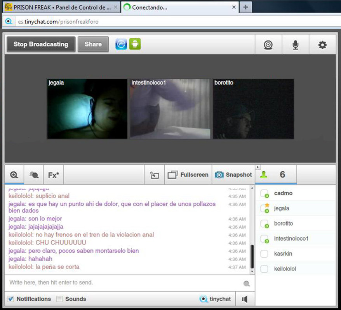Select jegala's webcam video
Image resolution: width=341 pixels, height=310 pixels.
87,108
